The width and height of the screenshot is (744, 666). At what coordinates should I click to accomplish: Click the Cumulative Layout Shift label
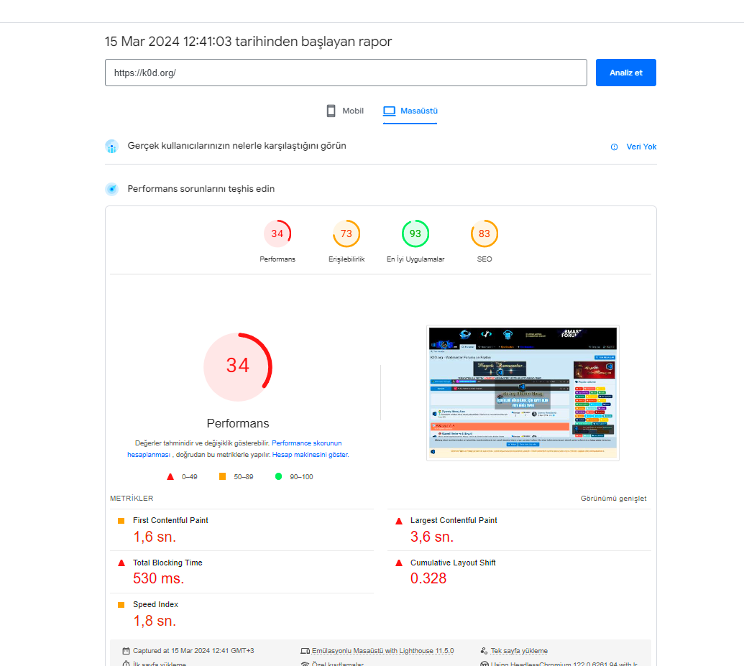click(453, 563)
